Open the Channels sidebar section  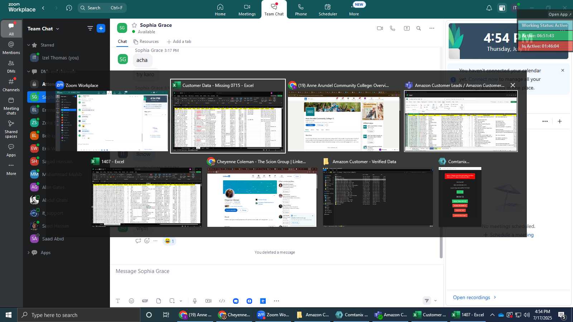pos(11,85)
